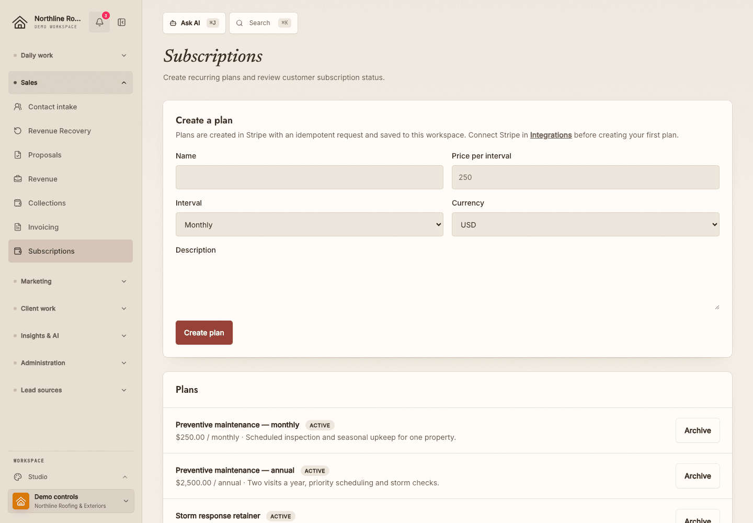753x523 pixels.
Task: Collapse the sidebar panel icon
Action: (122, 22)
